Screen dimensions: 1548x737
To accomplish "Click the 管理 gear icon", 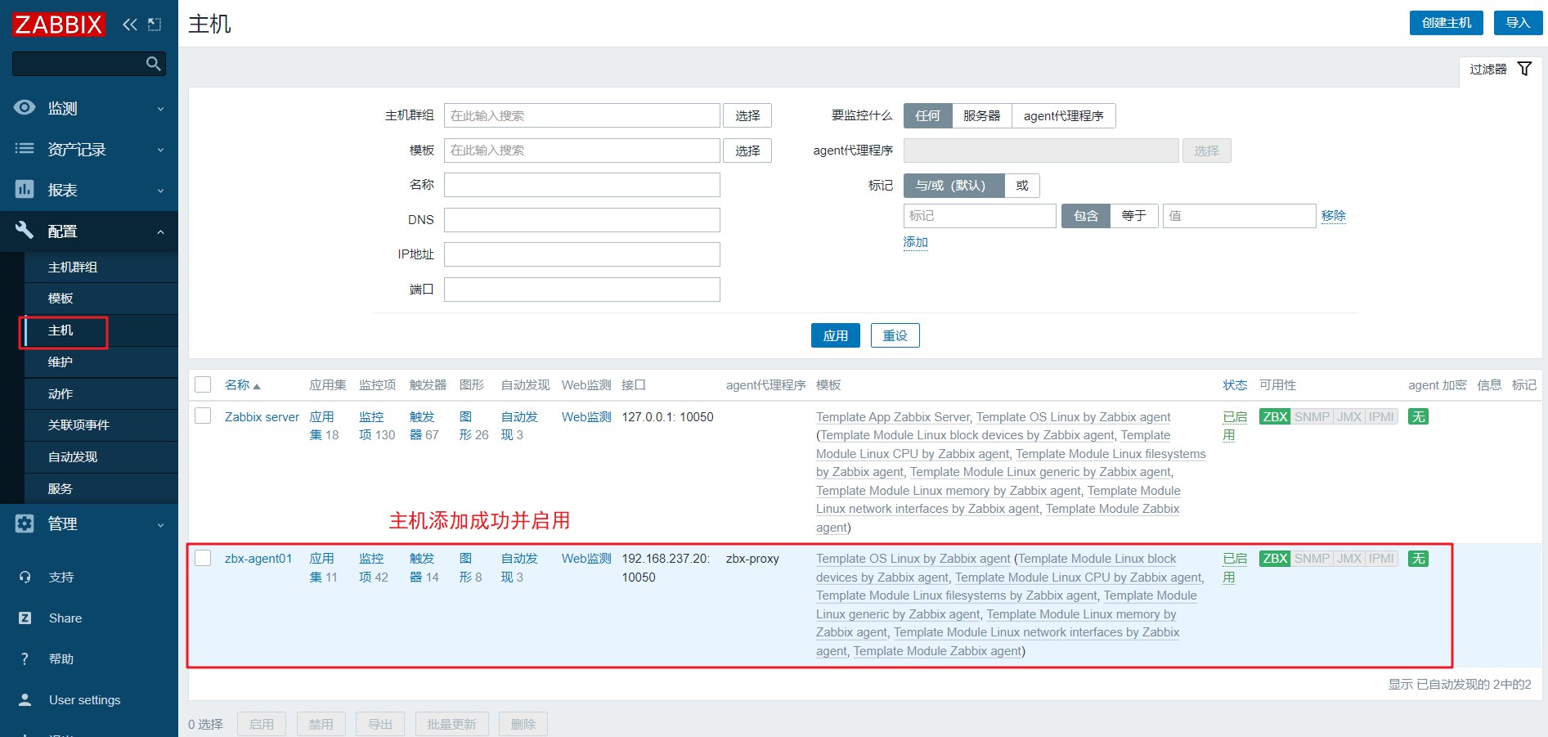I will point(25,524).
